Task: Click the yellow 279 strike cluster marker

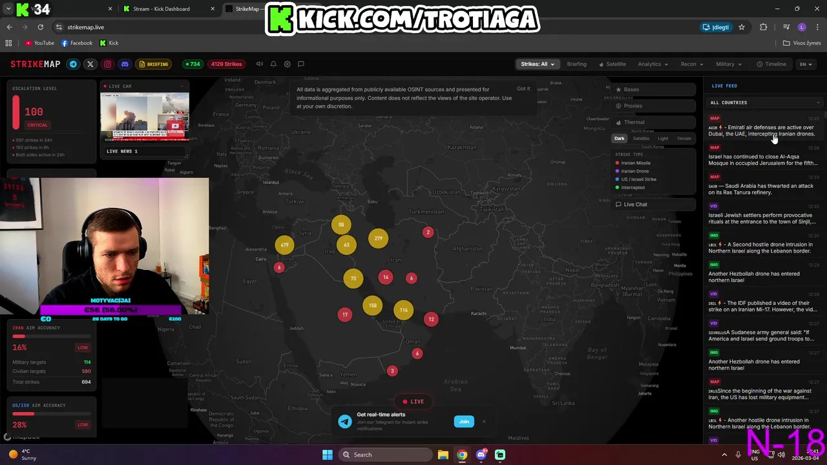Action: point(378,238)
